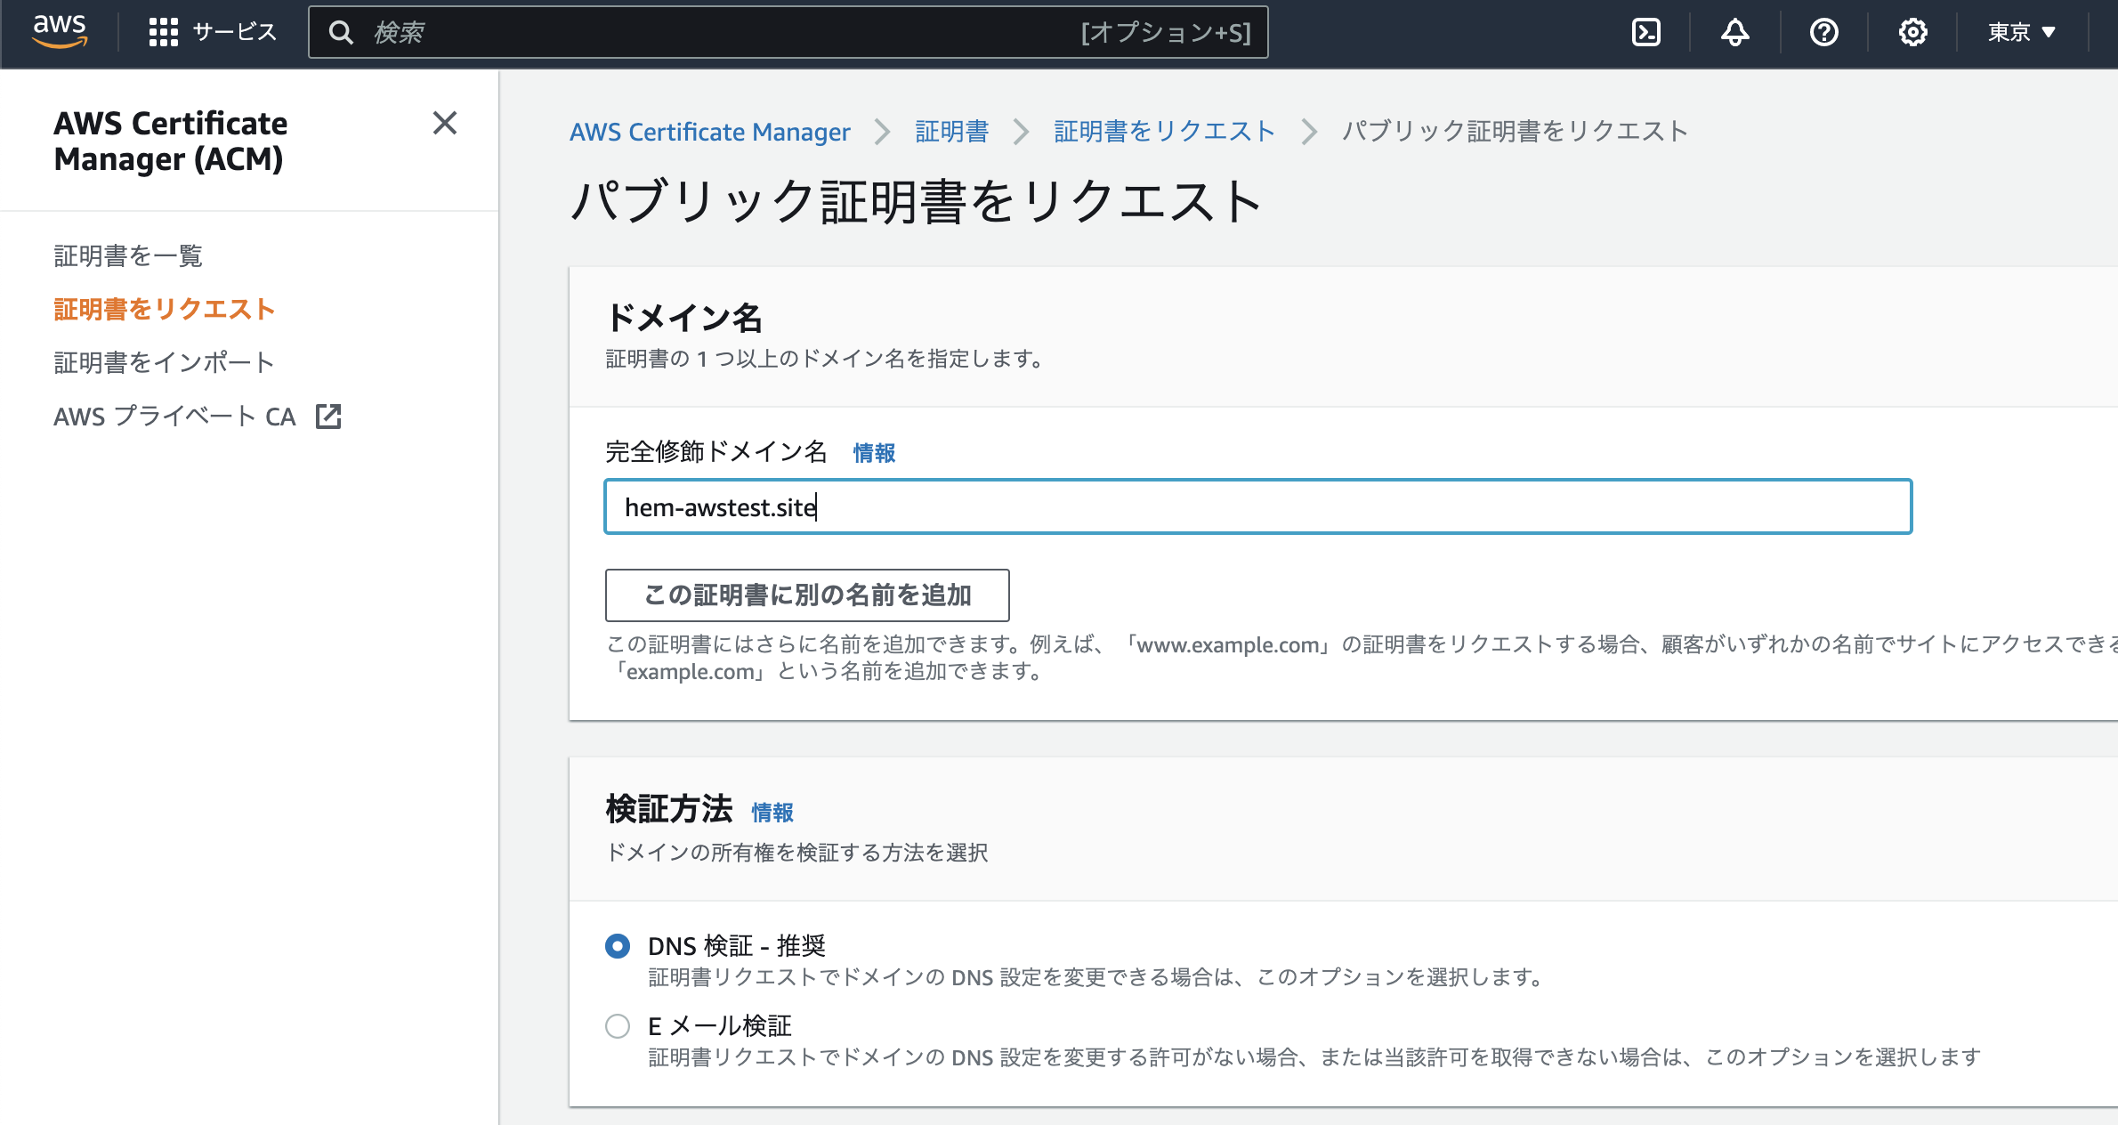
Task: Click この証明書に別の名前を追加 button
Action: coord(807,595)
